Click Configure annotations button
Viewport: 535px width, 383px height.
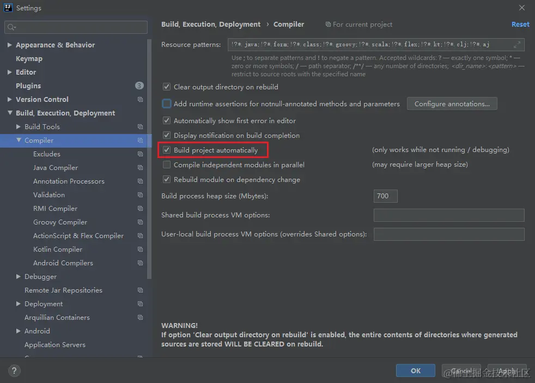(x=452, y=104)
